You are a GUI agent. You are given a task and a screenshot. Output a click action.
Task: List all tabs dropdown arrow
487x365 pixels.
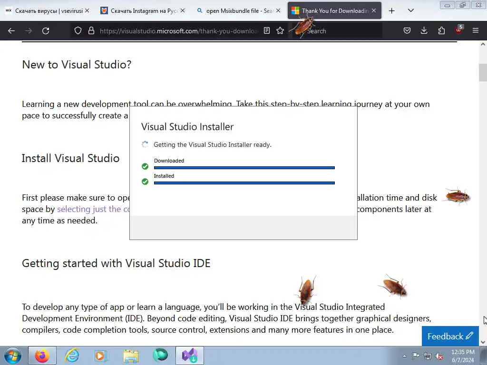tap(410, 11)
